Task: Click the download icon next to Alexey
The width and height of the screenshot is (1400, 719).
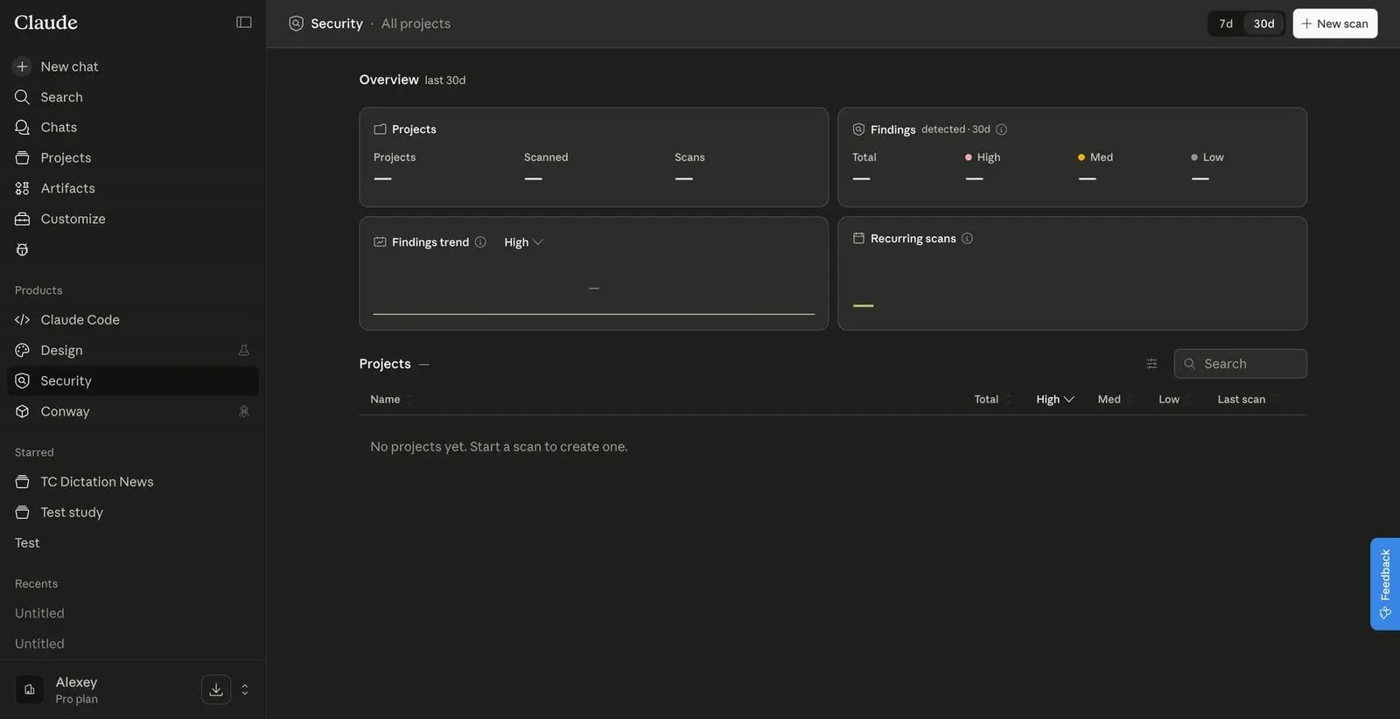Action: pos(216,689)
